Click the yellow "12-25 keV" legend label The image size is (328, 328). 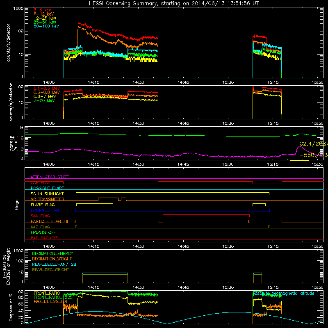click(45, 18)
